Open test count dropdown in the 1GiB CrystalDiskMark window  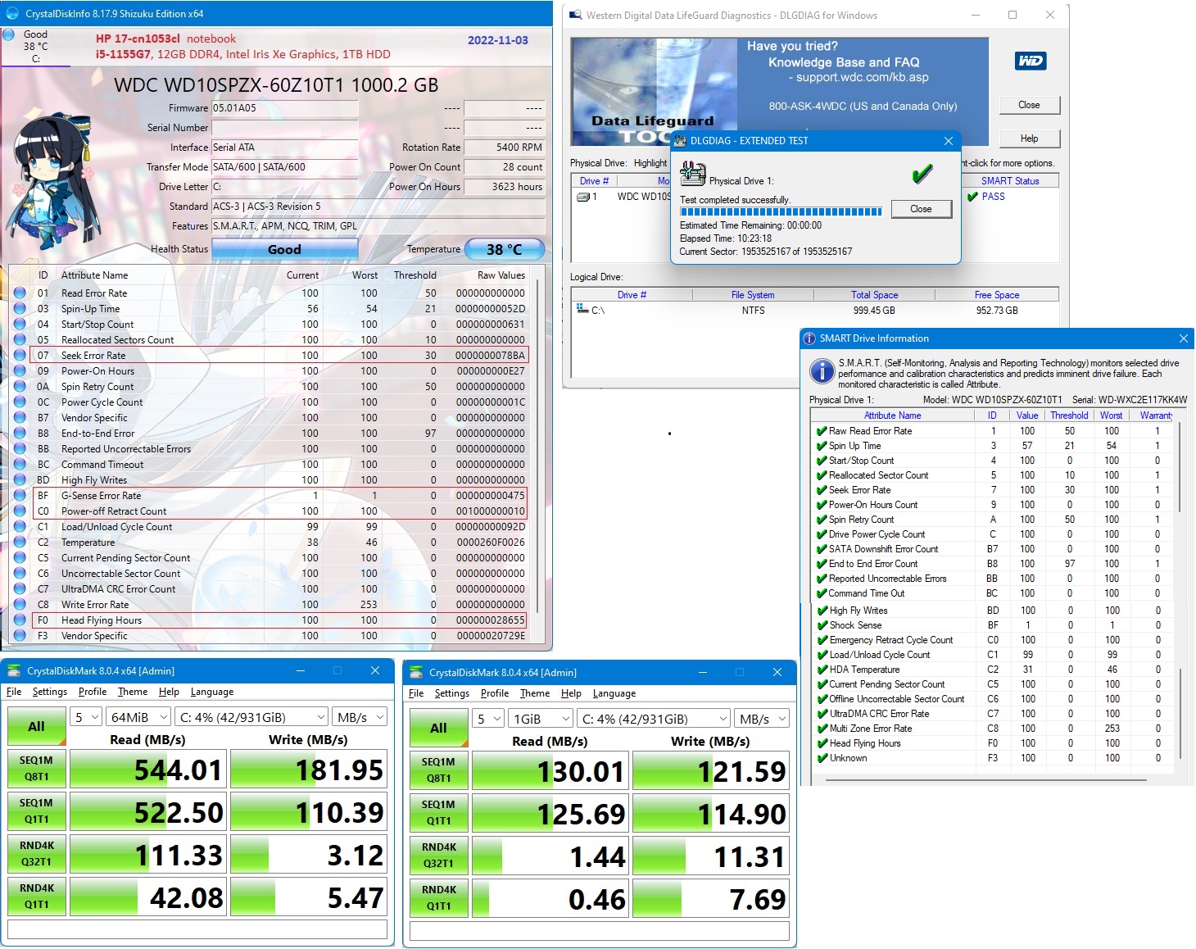click(489, 719)
